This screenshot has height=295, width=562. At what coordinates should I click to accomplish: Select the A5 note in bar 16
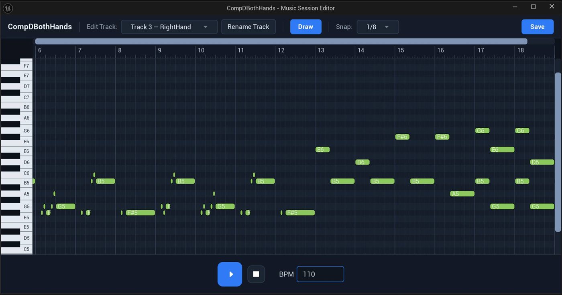(x=462, y=194)
